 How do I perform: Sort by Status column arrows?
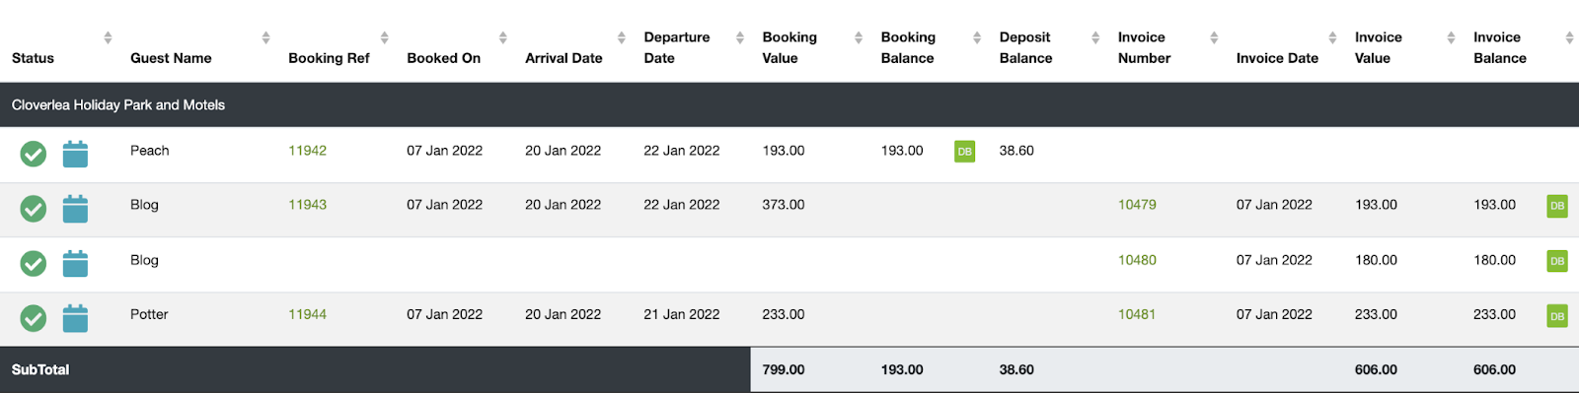108,37
